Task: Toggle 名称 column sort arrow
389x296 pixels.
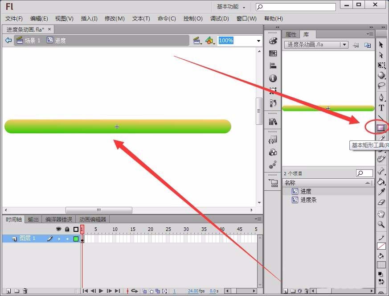Action: [x=368, y=183]
